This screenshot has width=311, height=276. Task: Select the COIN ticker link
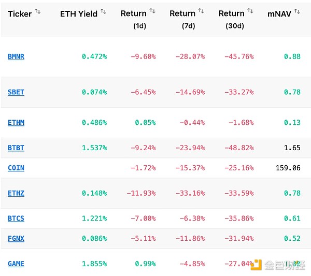click(x=16, y=168)
